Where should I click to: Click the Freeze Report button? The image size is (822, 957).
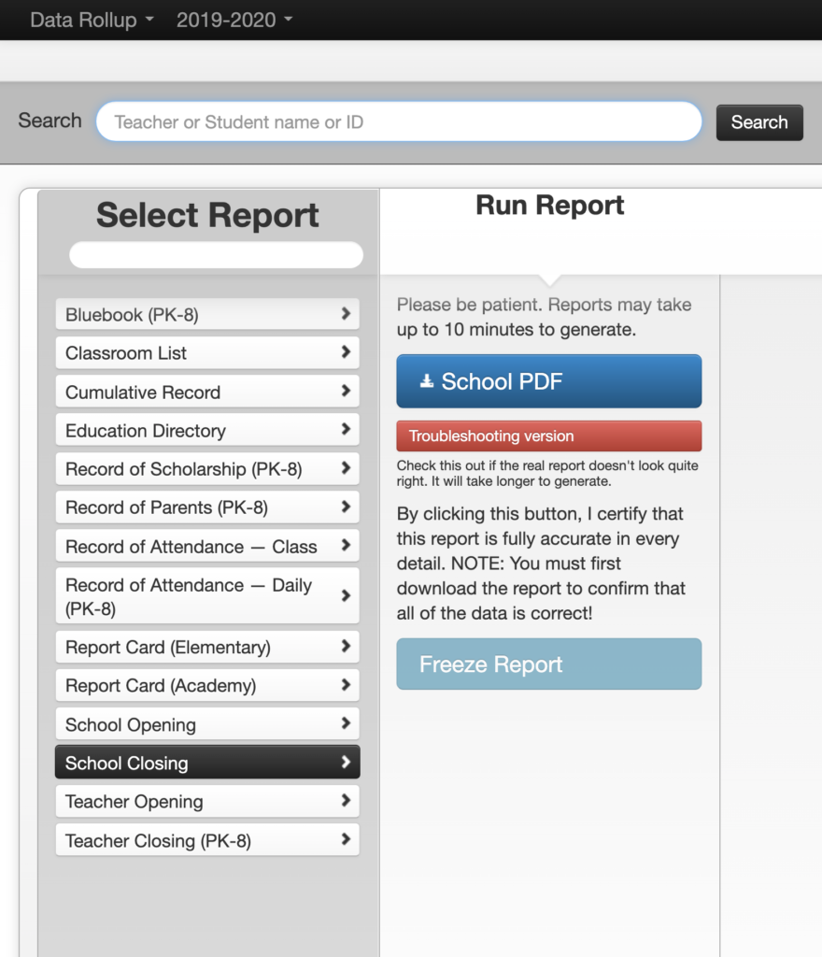(549, 664)
